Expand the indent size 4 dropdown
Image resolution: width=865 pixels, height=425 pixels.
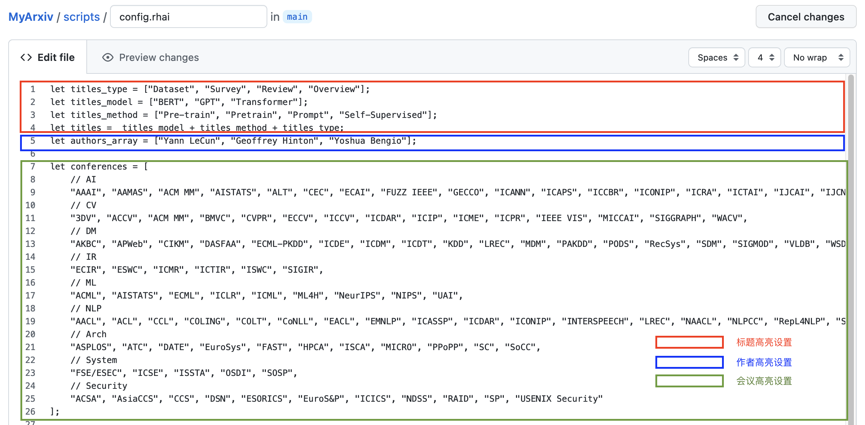coord(765,57)
